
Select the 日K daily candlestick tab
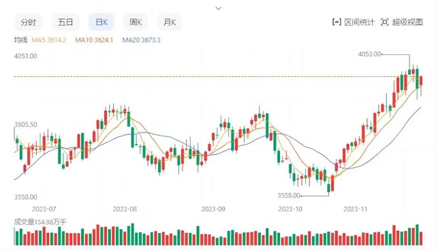102,22
